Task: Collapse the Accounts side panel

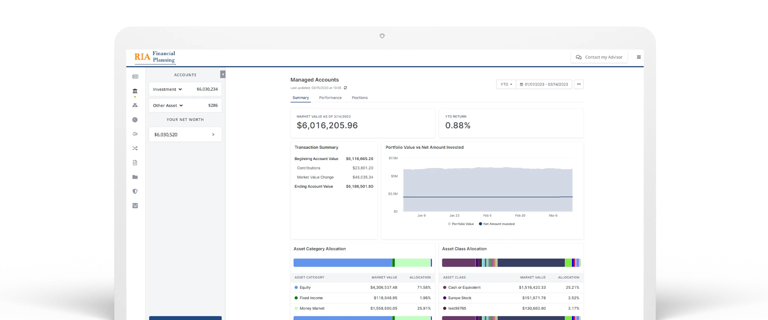Action: (223, 74)
